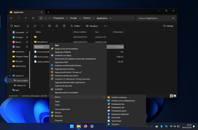This screenshot has width=198, height=130.
Task: Click the Copy icon in toolbar
Action: (x=35, y=26)
